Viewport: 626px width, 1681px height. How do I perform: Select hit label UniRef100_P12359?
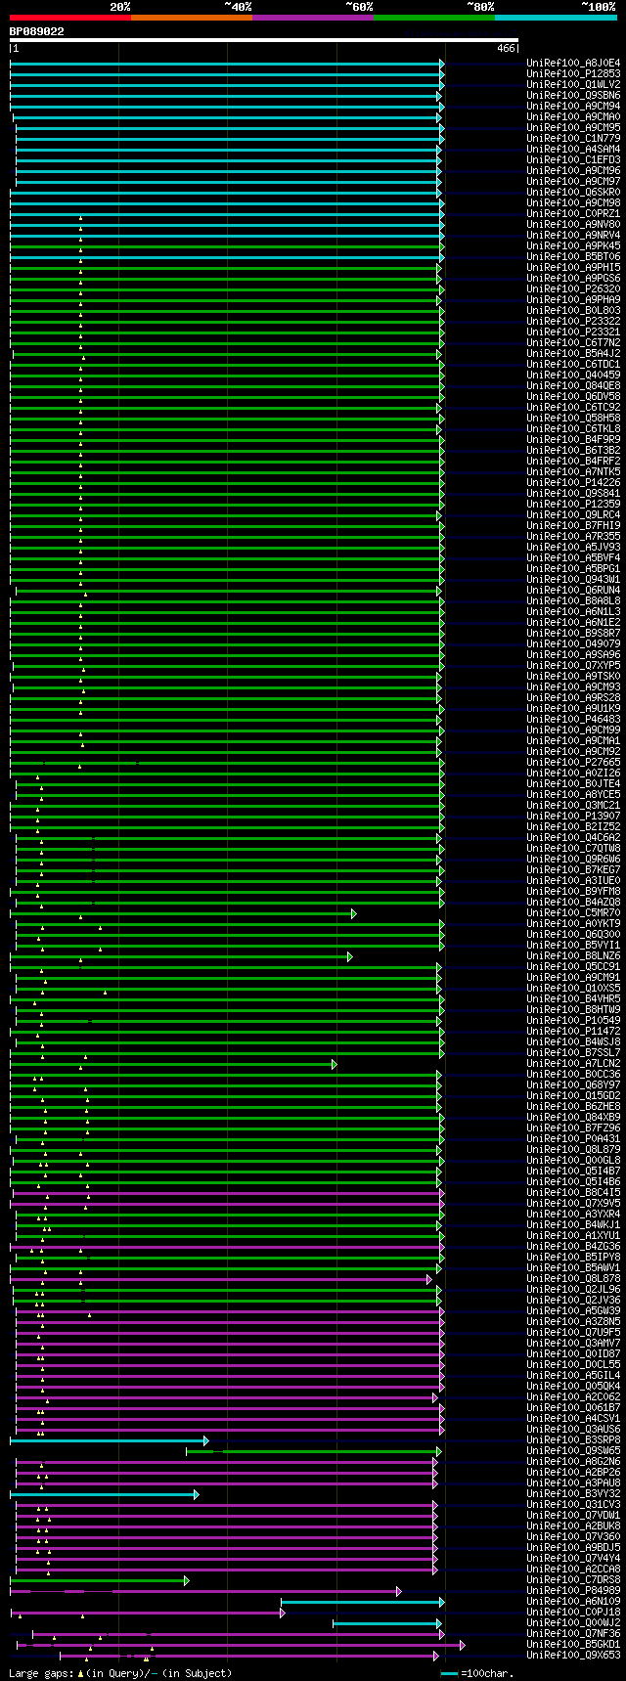573,504
